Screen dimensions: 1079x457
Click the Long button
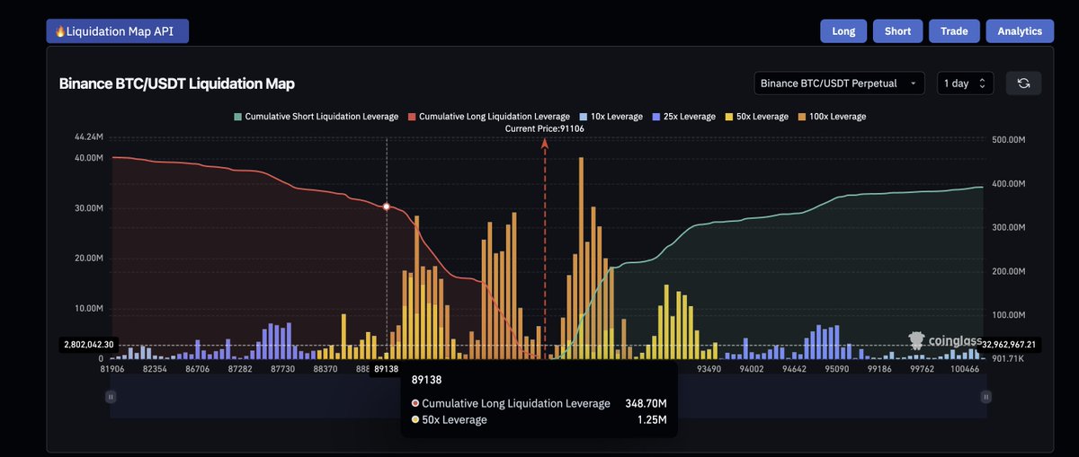(x=843, y=31)
